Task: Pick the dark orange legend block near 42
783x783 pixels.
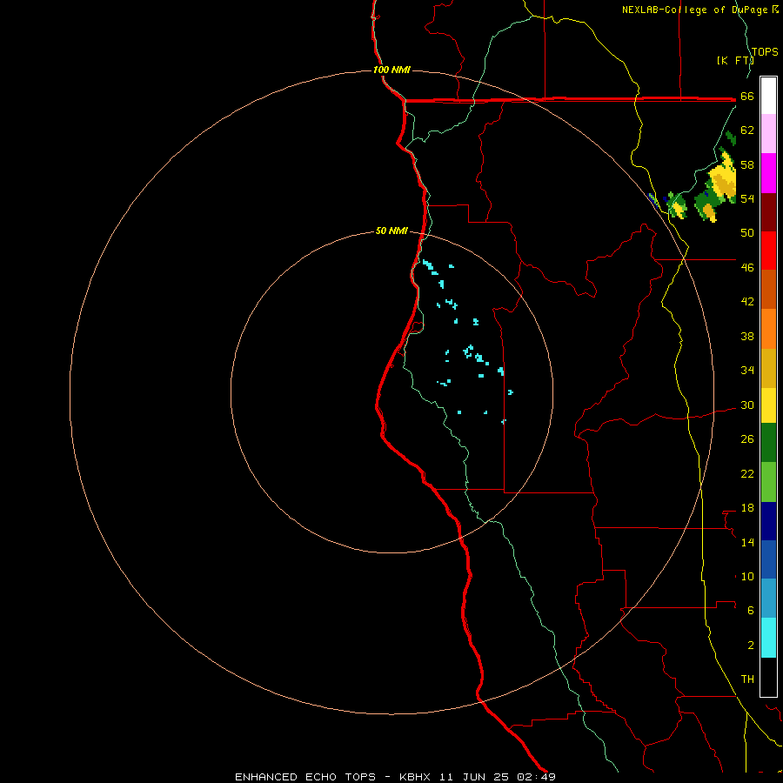Action: click(x=768, y=289)
